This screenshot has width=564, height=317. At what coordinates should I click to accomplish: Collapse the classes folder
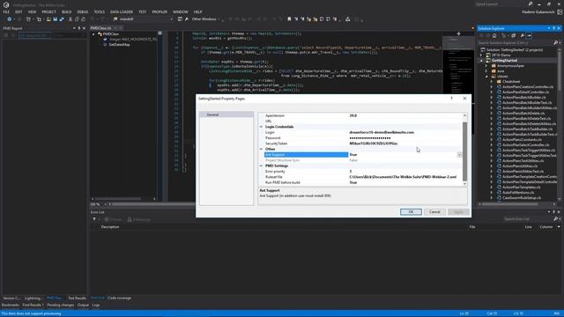[486, 77]
